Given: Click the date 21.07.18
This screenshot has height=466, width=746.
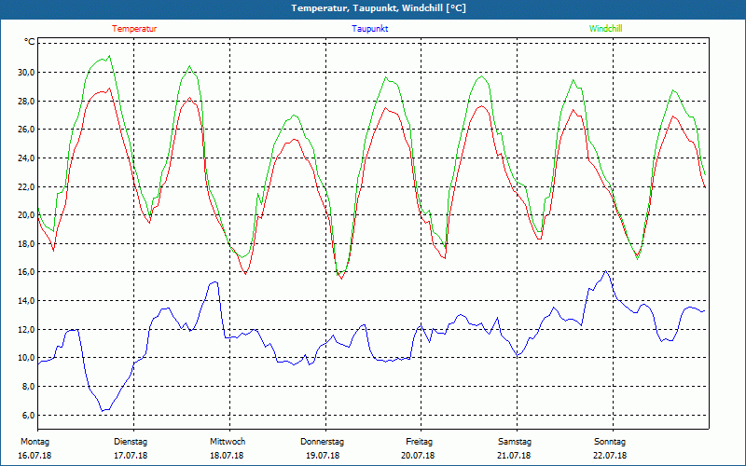Looking at the screenshot, I should pos(514,456).
